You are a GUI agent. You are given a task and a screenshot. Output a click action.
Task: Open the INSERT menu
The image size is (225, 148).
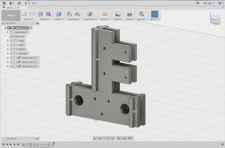pyautogui.click(x=118, y=19)
